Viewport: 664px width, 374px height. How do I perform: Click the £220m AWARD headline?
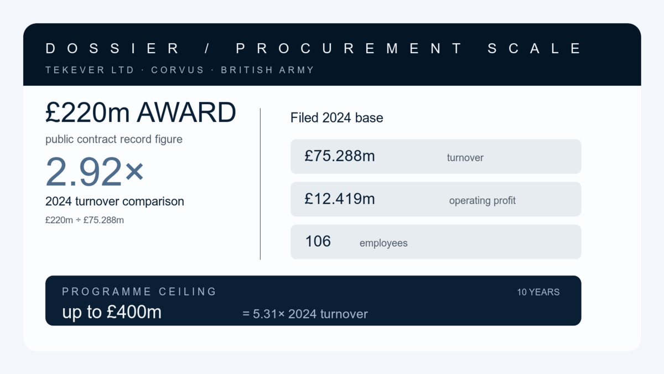141,113
